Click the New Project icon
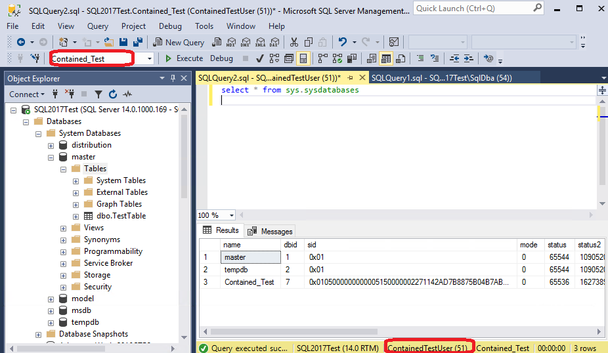The image size is (608, 353). tap(63, 42)
